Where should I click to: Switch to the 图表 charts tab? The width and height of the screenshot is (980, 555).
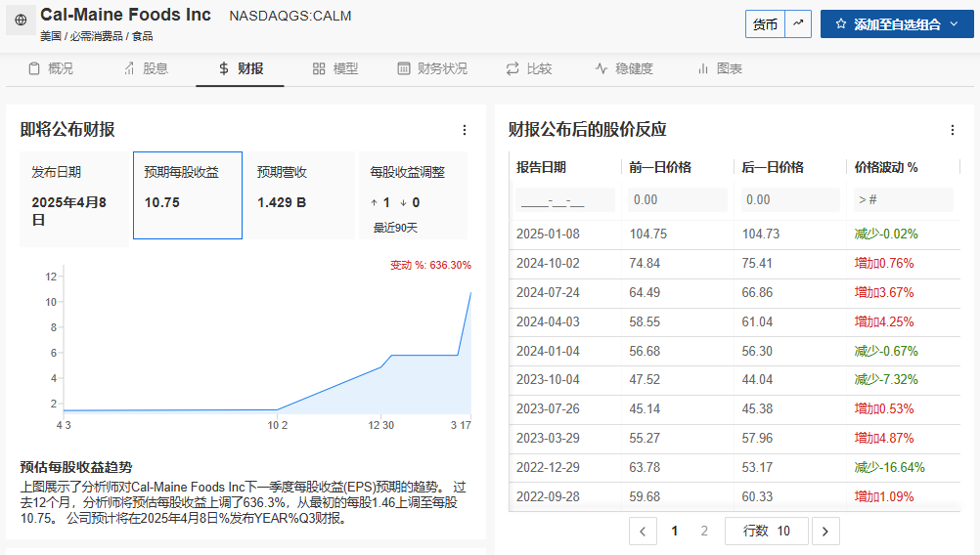(719, 68)
